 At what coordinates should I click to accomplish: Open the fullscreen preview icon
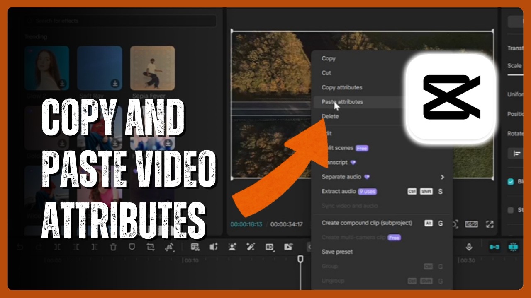click(x=490, y=224)
